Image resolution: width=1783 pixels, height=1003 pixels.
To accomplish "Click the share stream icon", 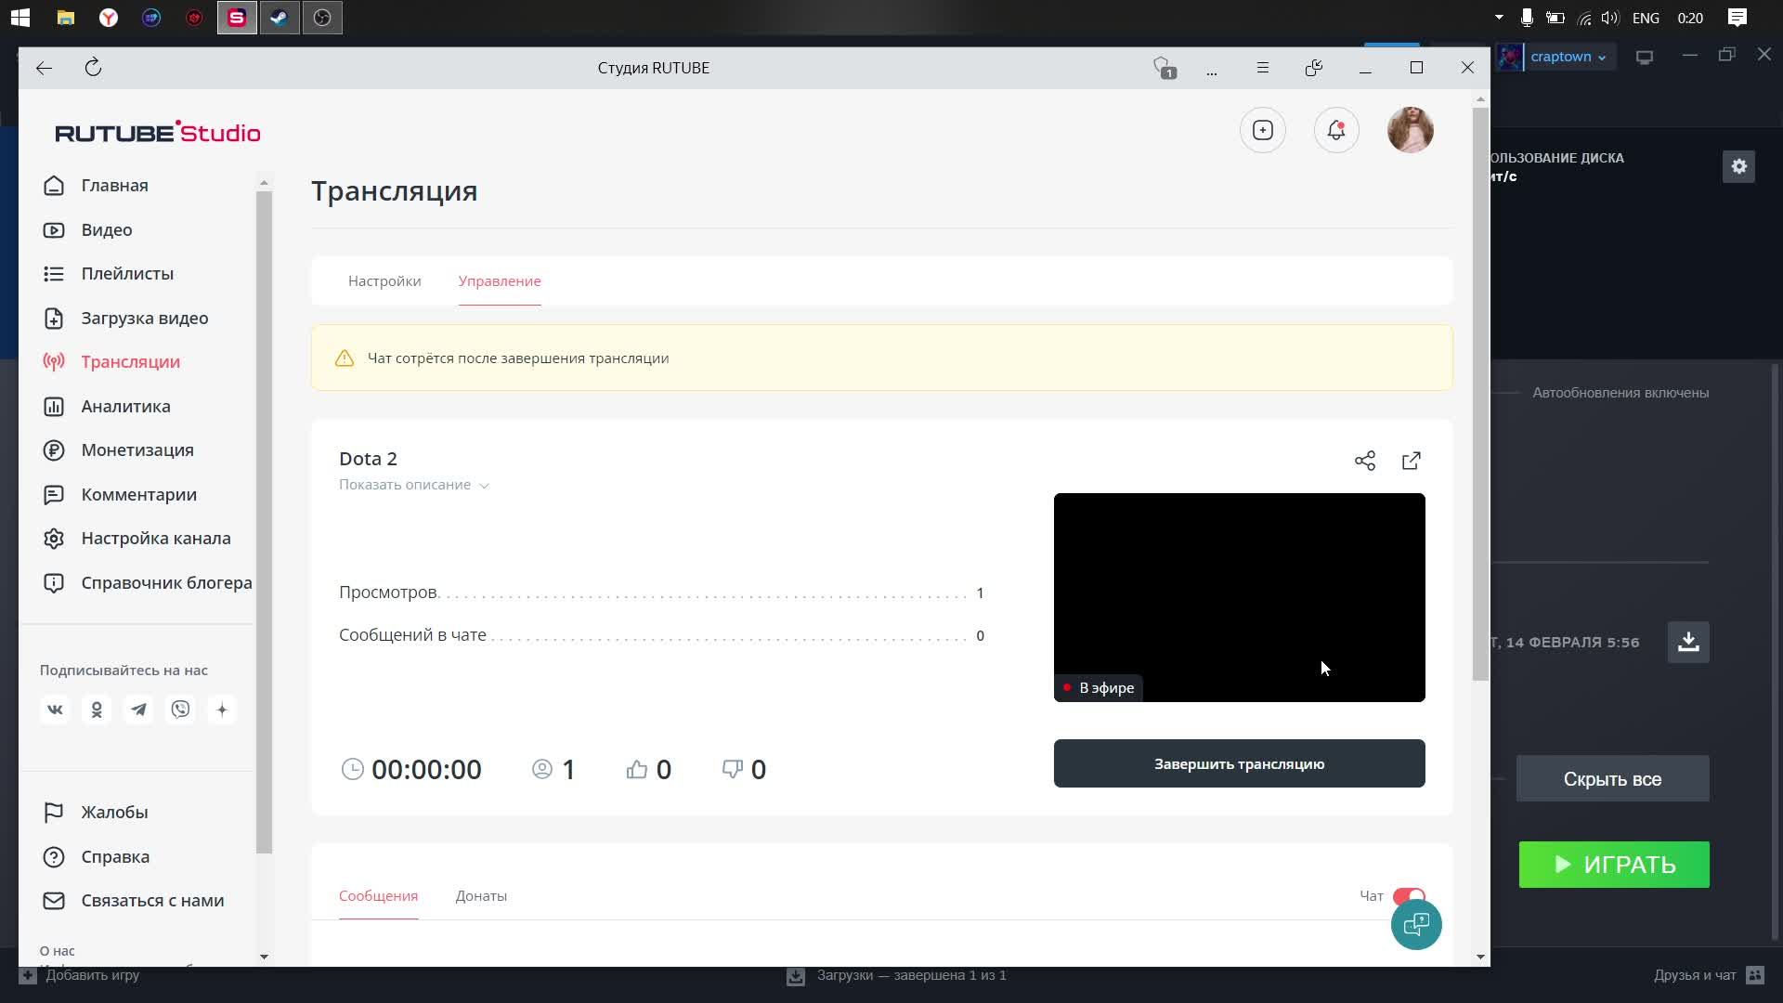I will click(x=1365, y=461).
